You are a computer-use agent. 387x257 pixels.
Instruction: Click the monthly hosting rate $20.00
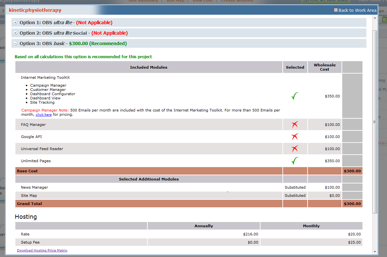point(354,234)
